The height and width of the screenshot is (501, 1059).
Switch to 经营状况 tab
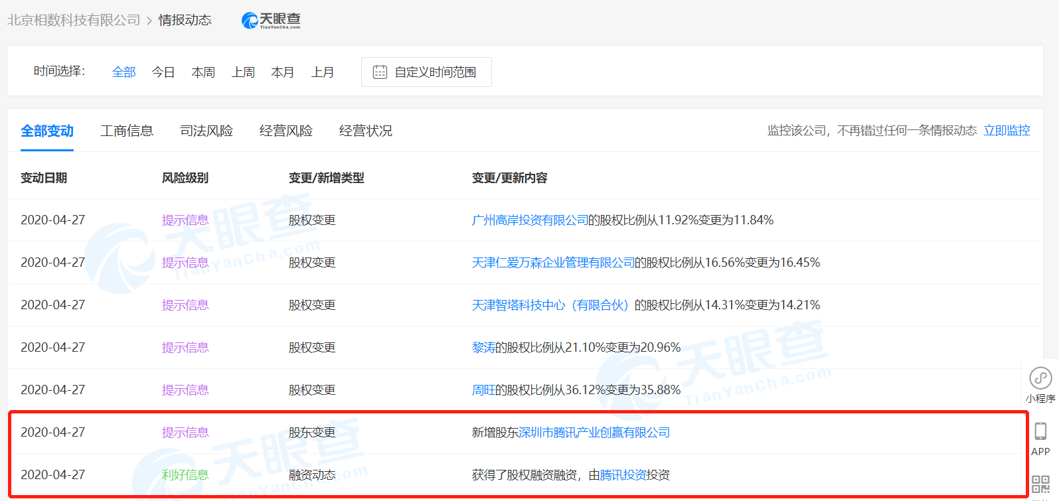pos(366,131)
